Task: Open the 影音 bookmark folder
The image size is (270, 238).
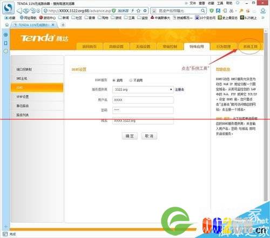Action: pos(90,18)
